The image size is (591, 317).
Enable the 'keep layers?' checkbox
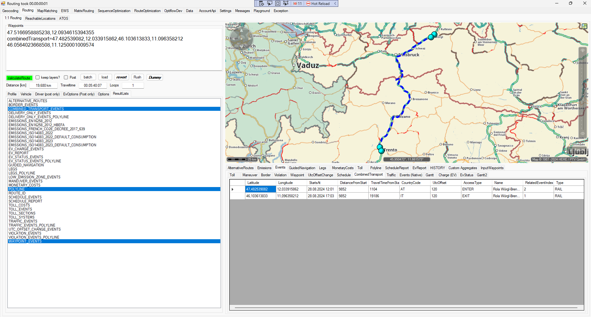[38, 77]
